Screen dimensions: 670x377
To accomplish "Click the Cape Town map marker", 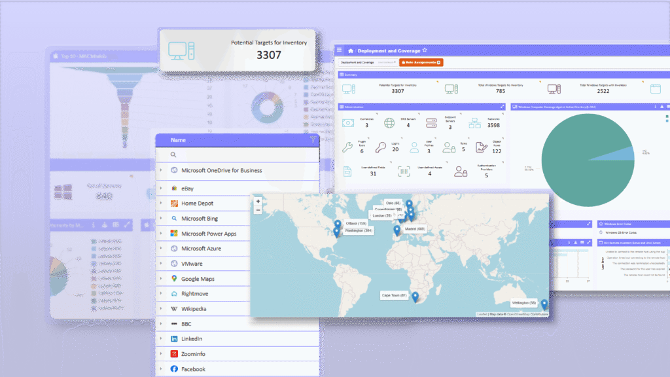I will coord(415,297).
